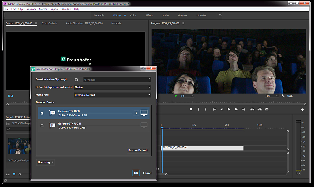
Task: Click the info icon for GeForce GTX 1080
Action: click(x=136, y=113)
